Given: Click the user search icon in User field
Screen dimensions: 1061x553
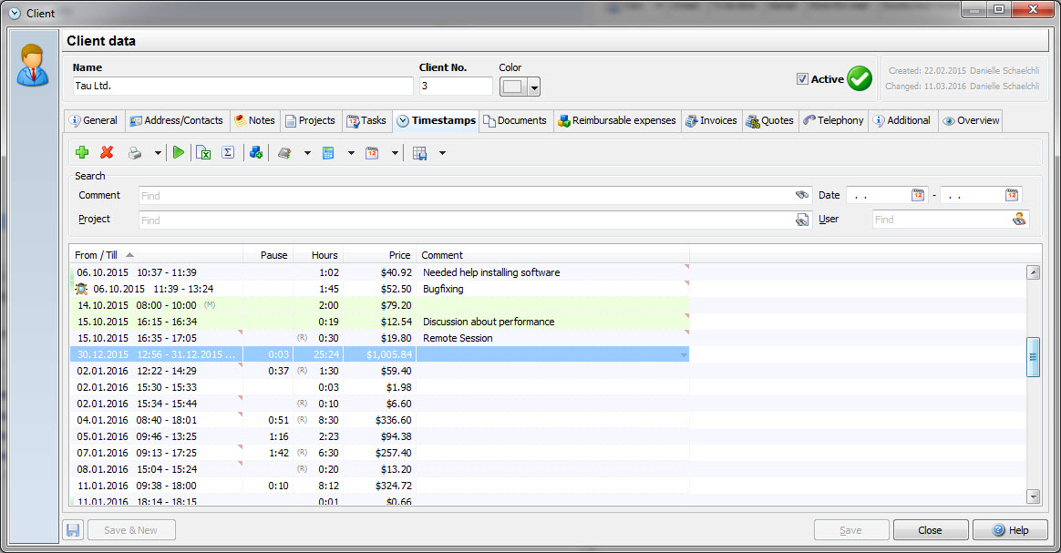Looking at the screenshot, I should click(x=1019, y=220).
